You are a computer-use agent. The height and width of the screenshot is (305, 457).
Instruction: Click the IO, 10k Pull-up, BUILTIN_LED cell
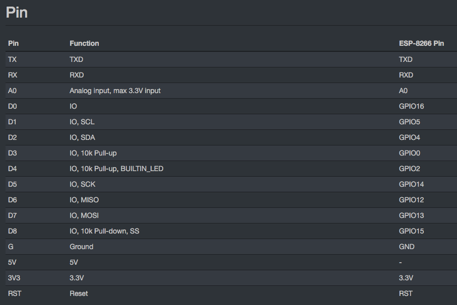pyautogui.click(x=116, y=169)
